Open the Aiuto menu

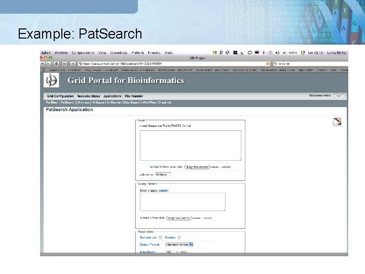tap(168, 53)
